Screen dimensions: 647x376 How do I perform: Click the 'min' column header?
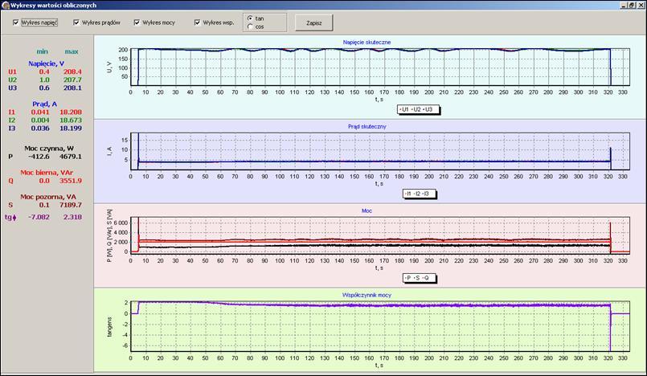coord(42,51)
